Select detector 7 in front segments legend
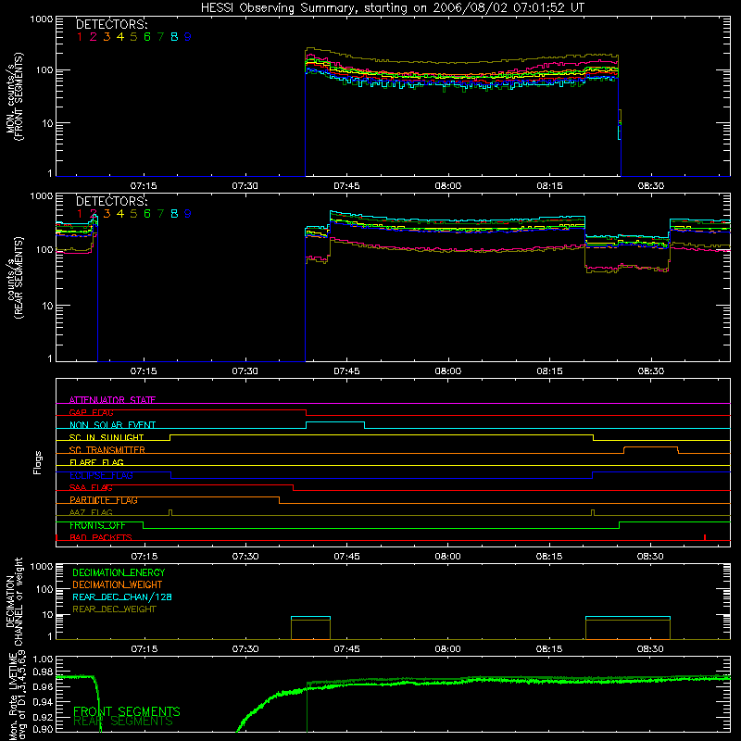 point(160,37)
